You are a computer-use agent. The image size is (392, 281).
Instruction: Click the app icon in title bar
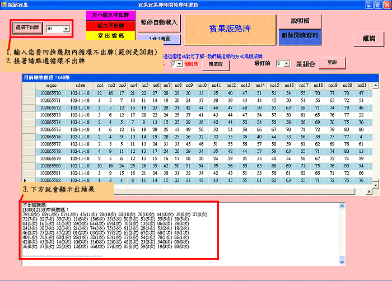(4, 4)
